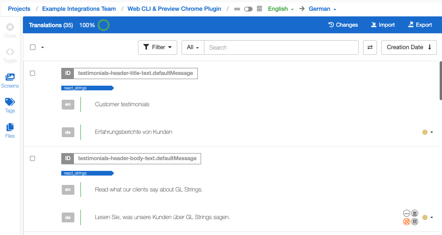Open the Files panel in the sidebar
The height and width of the screenshot is (235, 442).
[10, 131]
